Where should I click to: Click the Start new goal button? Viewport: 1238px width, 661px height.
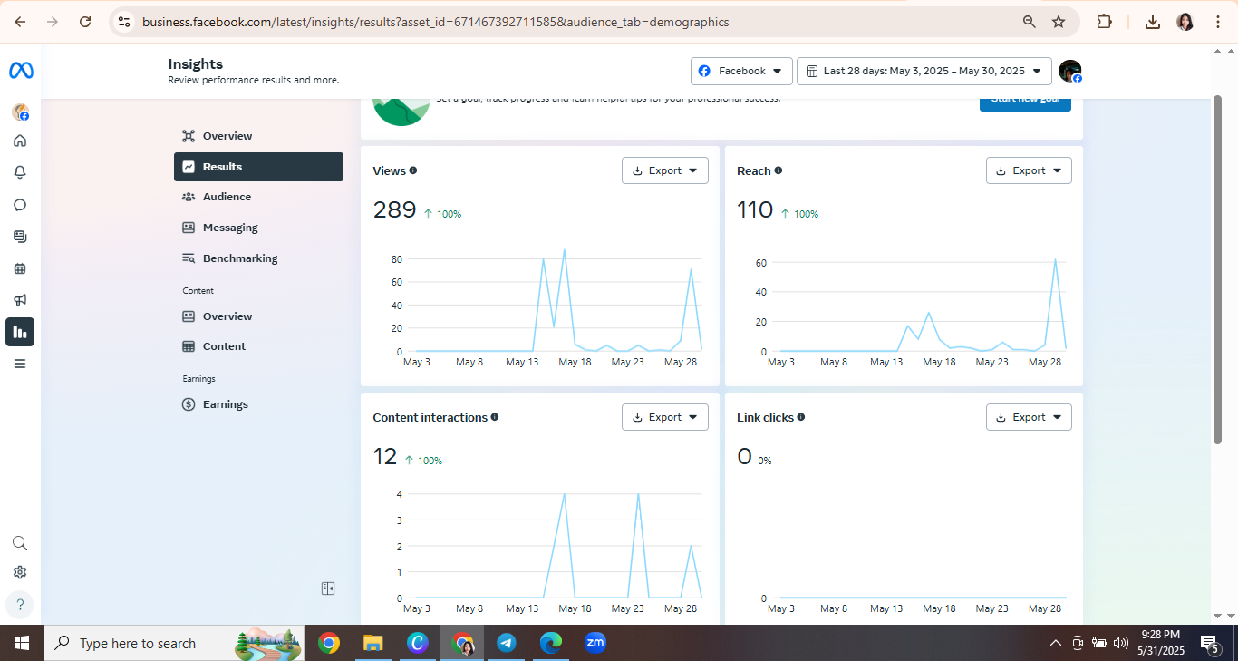[x=1025, y=102]
